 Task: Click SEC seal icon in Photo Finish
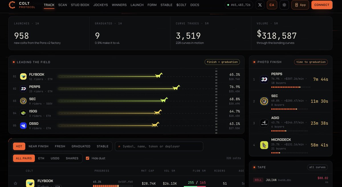[264, 101]
